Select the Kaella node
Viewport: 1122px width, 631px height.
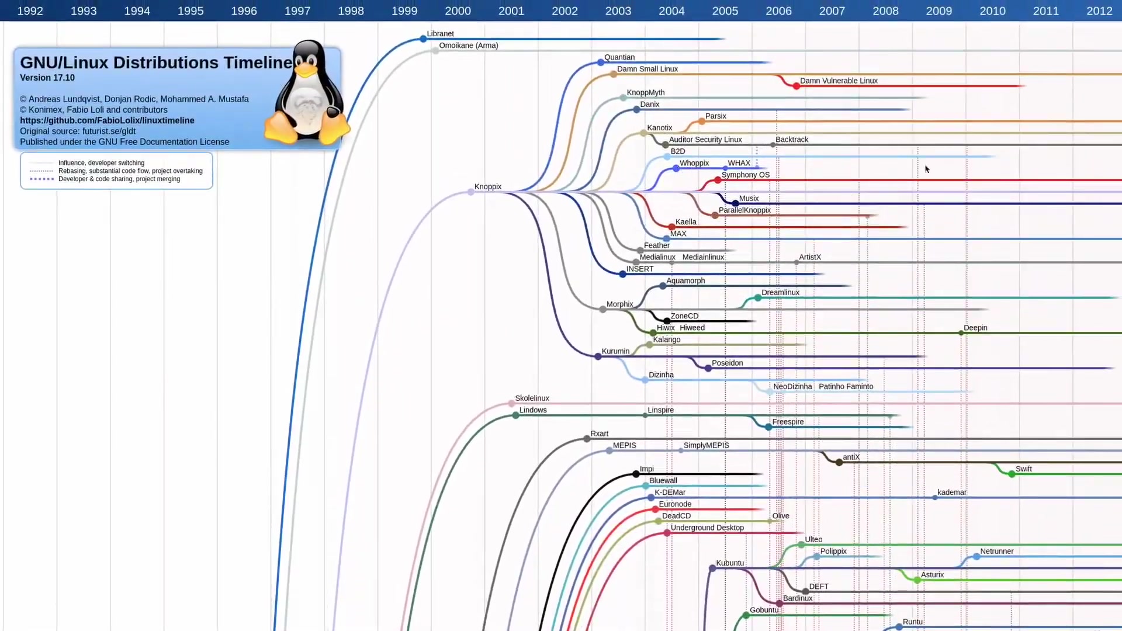672,227
